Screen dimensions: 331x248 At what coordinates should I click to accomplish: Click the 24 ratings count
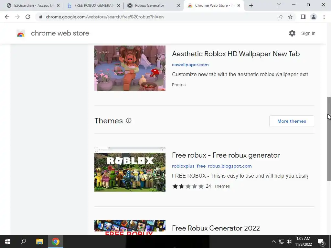[208, 186]
